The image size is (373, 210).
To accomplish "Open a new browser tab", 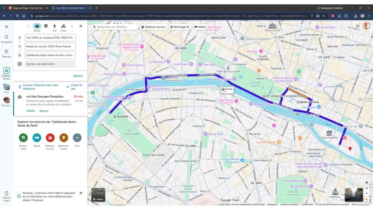I will click(96, 8).
